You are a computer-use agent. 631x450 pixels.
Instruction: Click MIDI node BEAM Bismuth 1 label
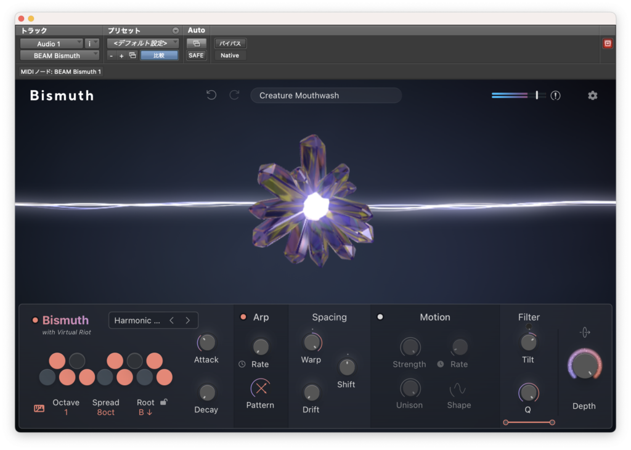[61, 72]
